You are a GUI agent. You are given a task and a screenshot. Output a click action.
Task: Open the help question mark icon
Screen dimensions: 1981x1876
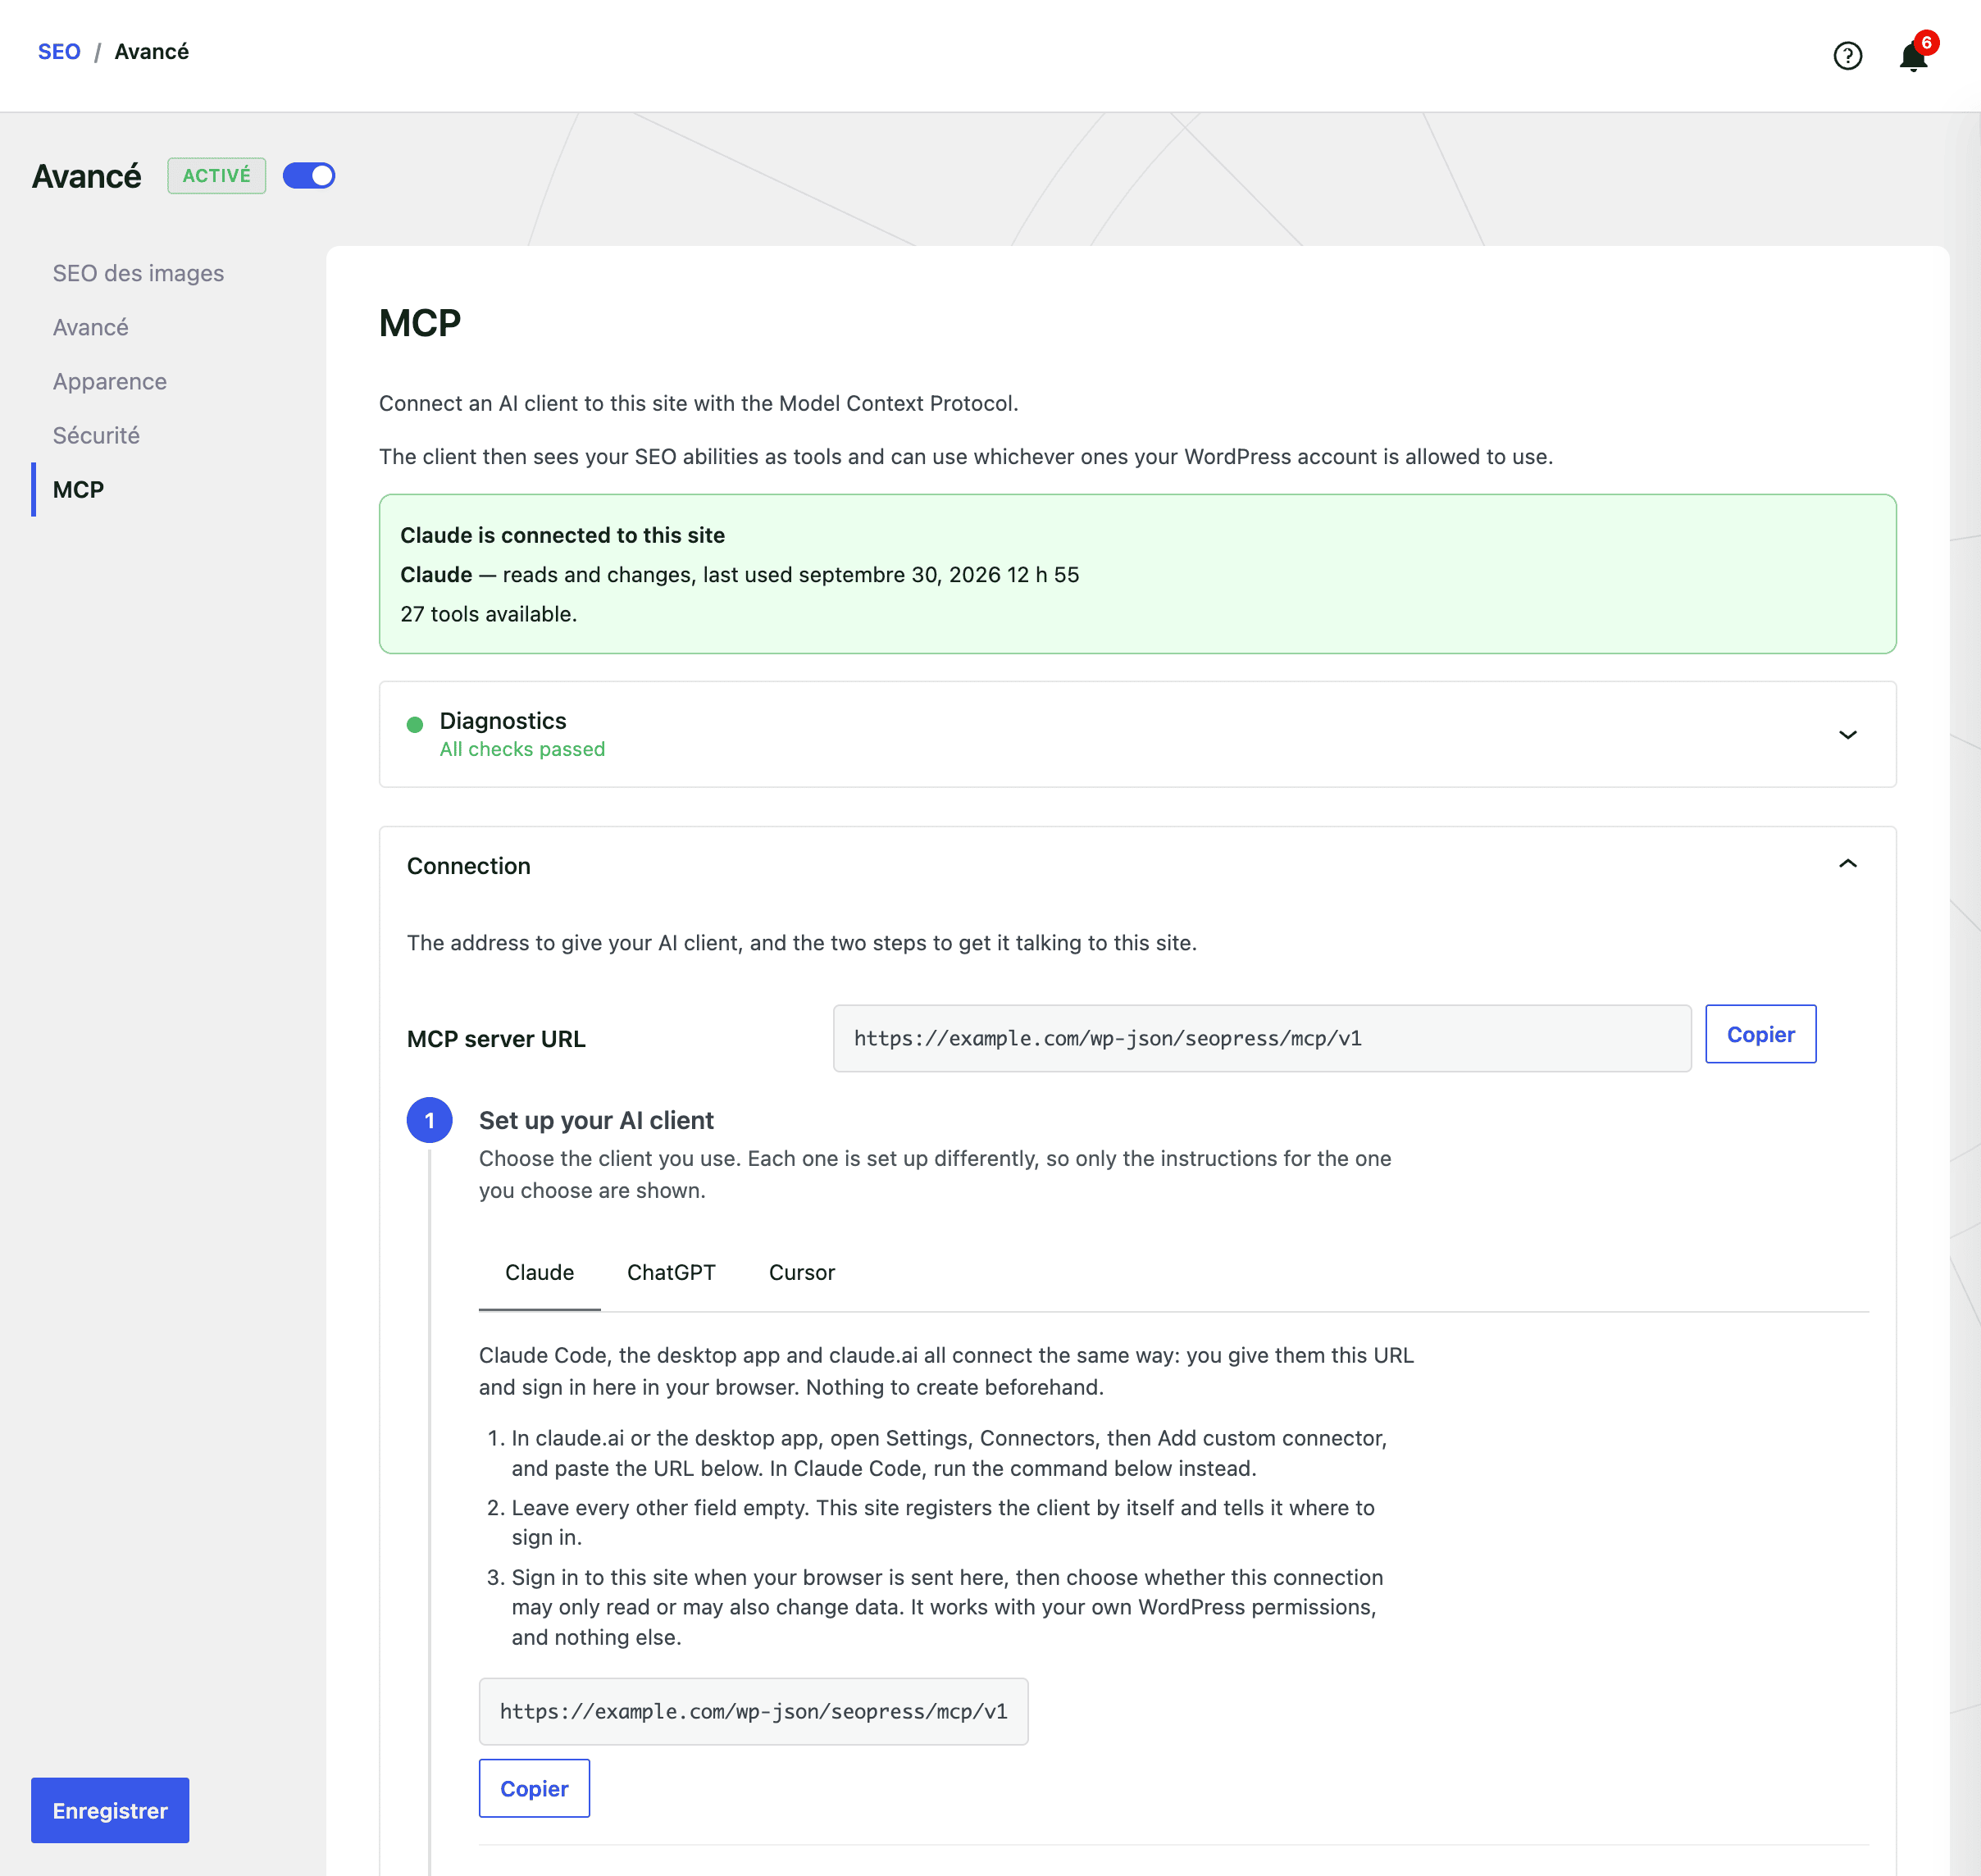click(x=1847, y=56)
